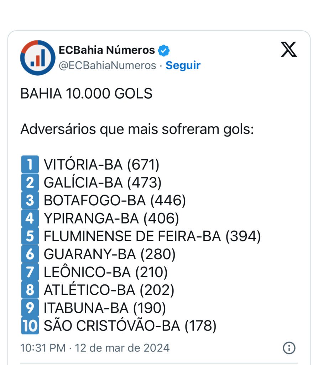Open the ECBahia Números account name

[x=107, y=50]
